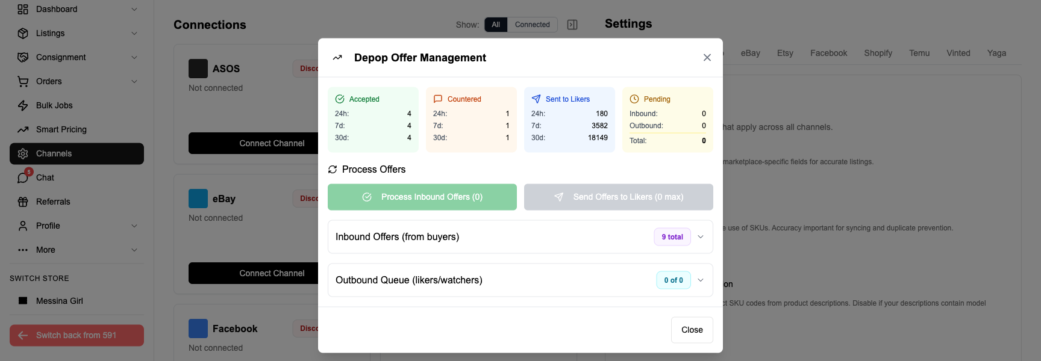Screen dimensions: 1041x361
Task: Click the More ellipsis icon
Action: (x=23, y=250)
